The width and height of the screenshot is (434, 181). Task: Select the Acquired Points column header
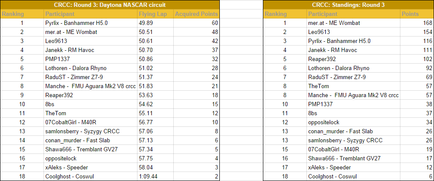(x=197, y=14)
